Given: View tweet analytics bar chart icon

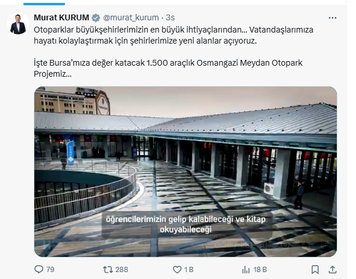Looking at the screenshot, I should pyautogui.click(x=246, y=270).
